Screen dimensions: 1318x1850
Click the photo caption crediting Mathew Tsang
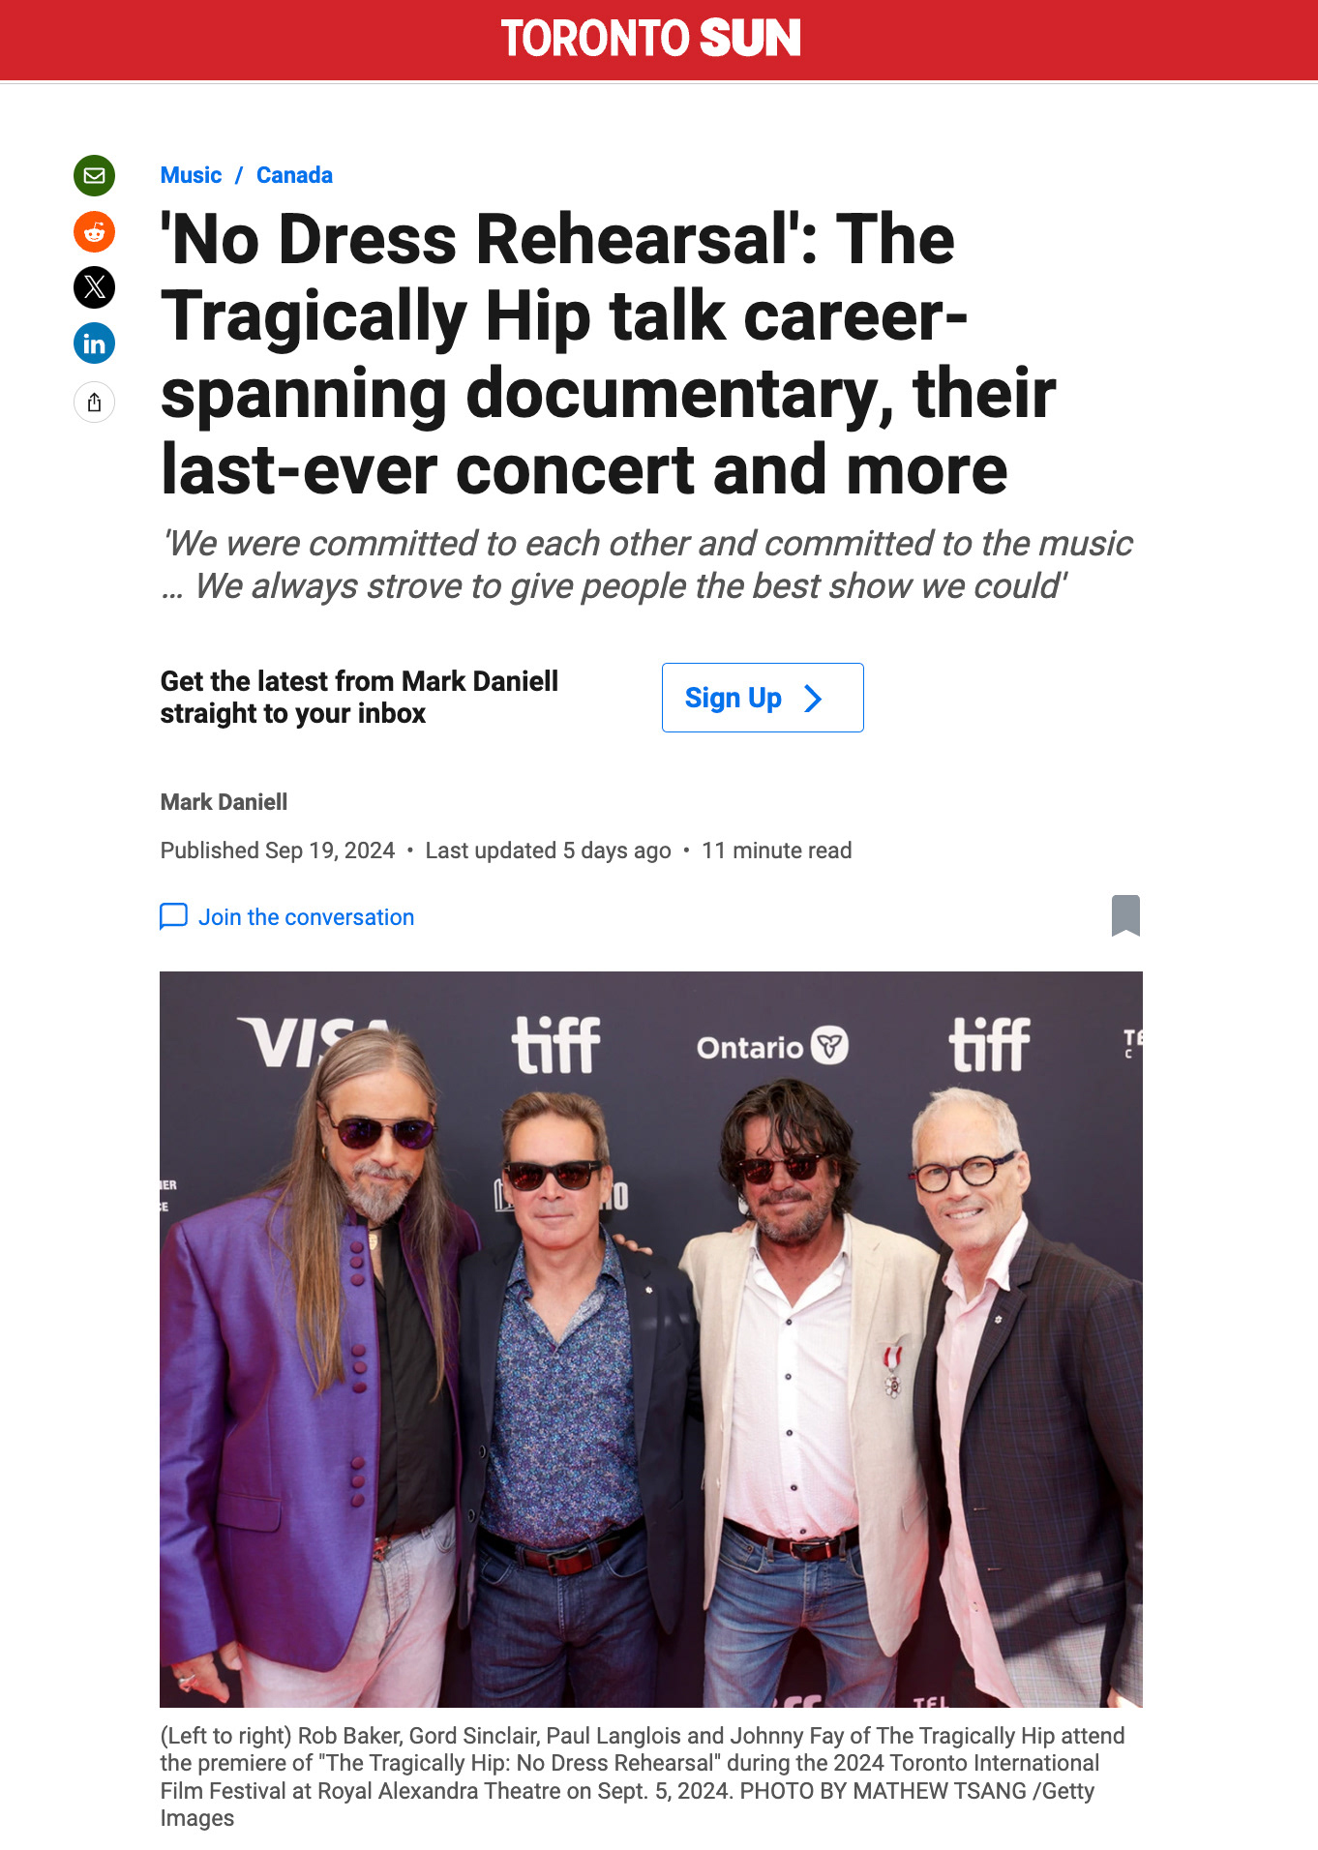click(x=643, y=1776)
